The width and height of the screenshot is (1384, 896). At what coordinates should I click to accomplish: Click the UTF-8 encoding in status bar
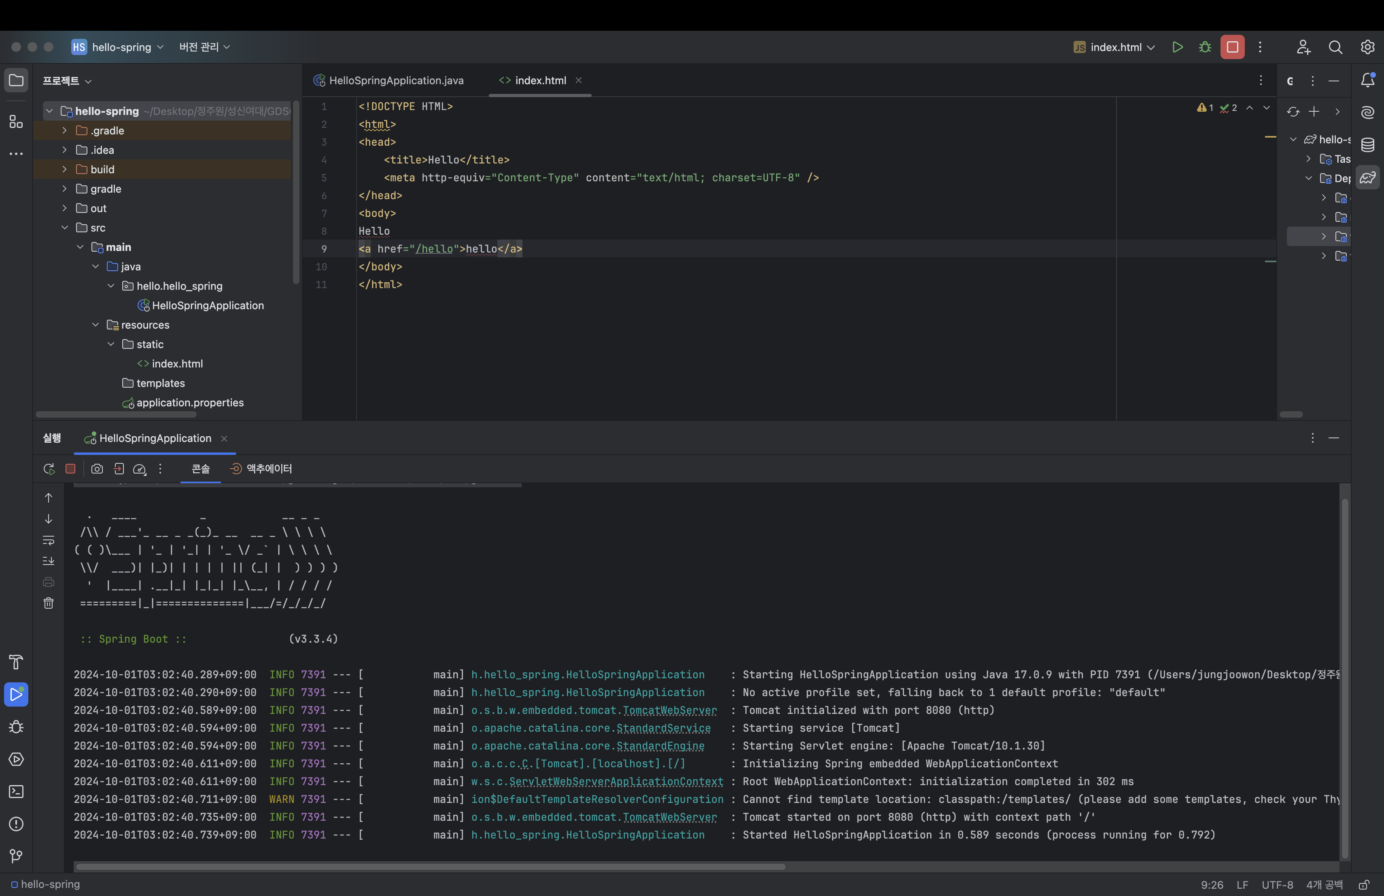1277,884
